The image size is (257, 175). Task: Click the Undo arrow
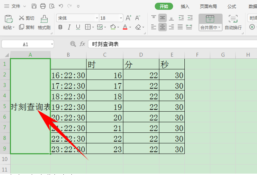coord(61,6)
